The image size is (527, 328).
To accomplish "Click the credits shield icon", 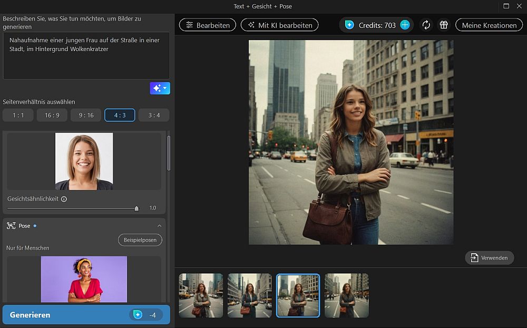I will pos(349,25).
